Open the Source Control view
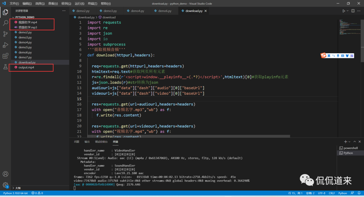Viewport: 364px width, 197px height. click(5, 34)
